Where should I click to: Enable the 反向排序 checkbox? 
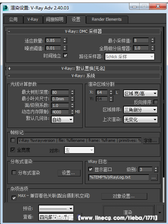(156, 102)
